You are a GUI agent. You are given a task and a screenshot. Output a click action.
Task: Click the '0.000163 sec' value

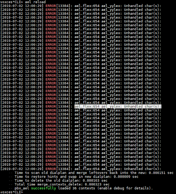point(95,181)
